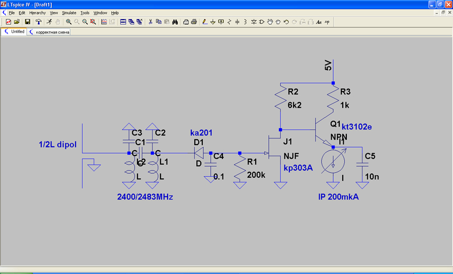This screenshot has height=274, width=453.
Task: Add a SPICE directive with .op icon
Action: coord(327,22)
